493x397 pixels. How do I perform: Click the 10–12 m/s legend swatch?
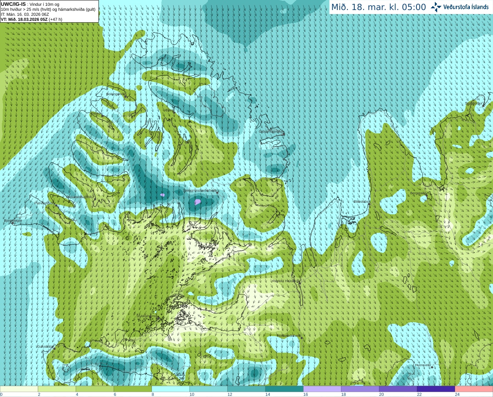coord(209,389)
